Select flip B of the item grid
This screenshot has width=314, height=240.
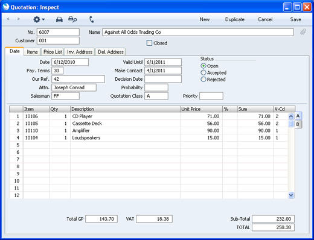coord(298,124)
